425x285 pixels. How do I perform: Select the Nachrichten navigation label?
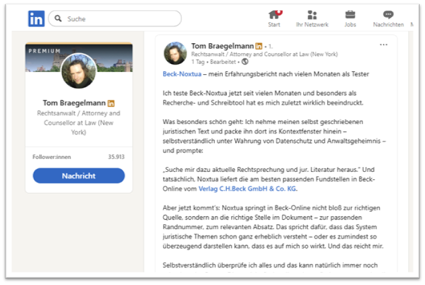point(388,24)
